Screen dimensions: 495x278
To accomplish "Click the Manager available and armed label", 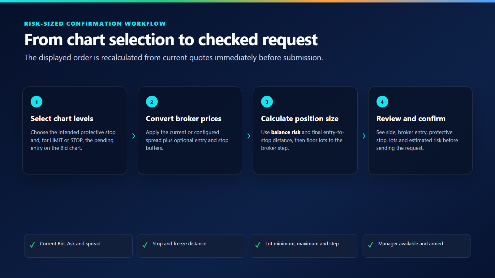I will pos(411,244).
